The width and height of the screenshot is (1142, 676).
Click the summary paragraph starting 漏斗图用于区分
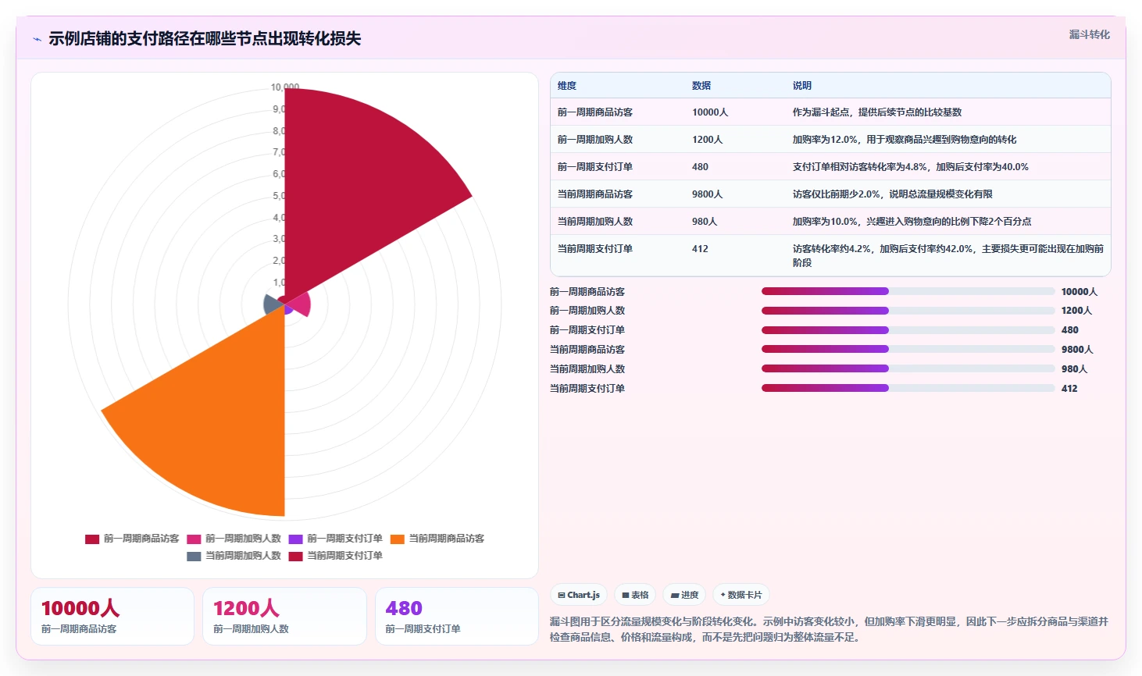click(x=830, y=629)
